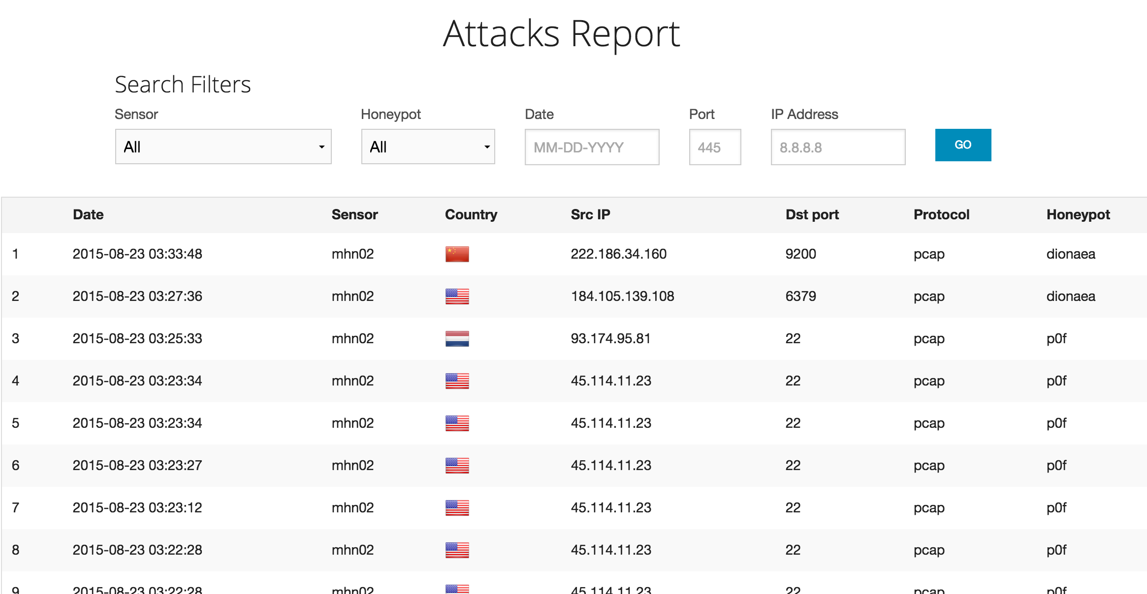Click the Protocol column header
This screenshot has height=594, width=1147.
tap(941, 214)
